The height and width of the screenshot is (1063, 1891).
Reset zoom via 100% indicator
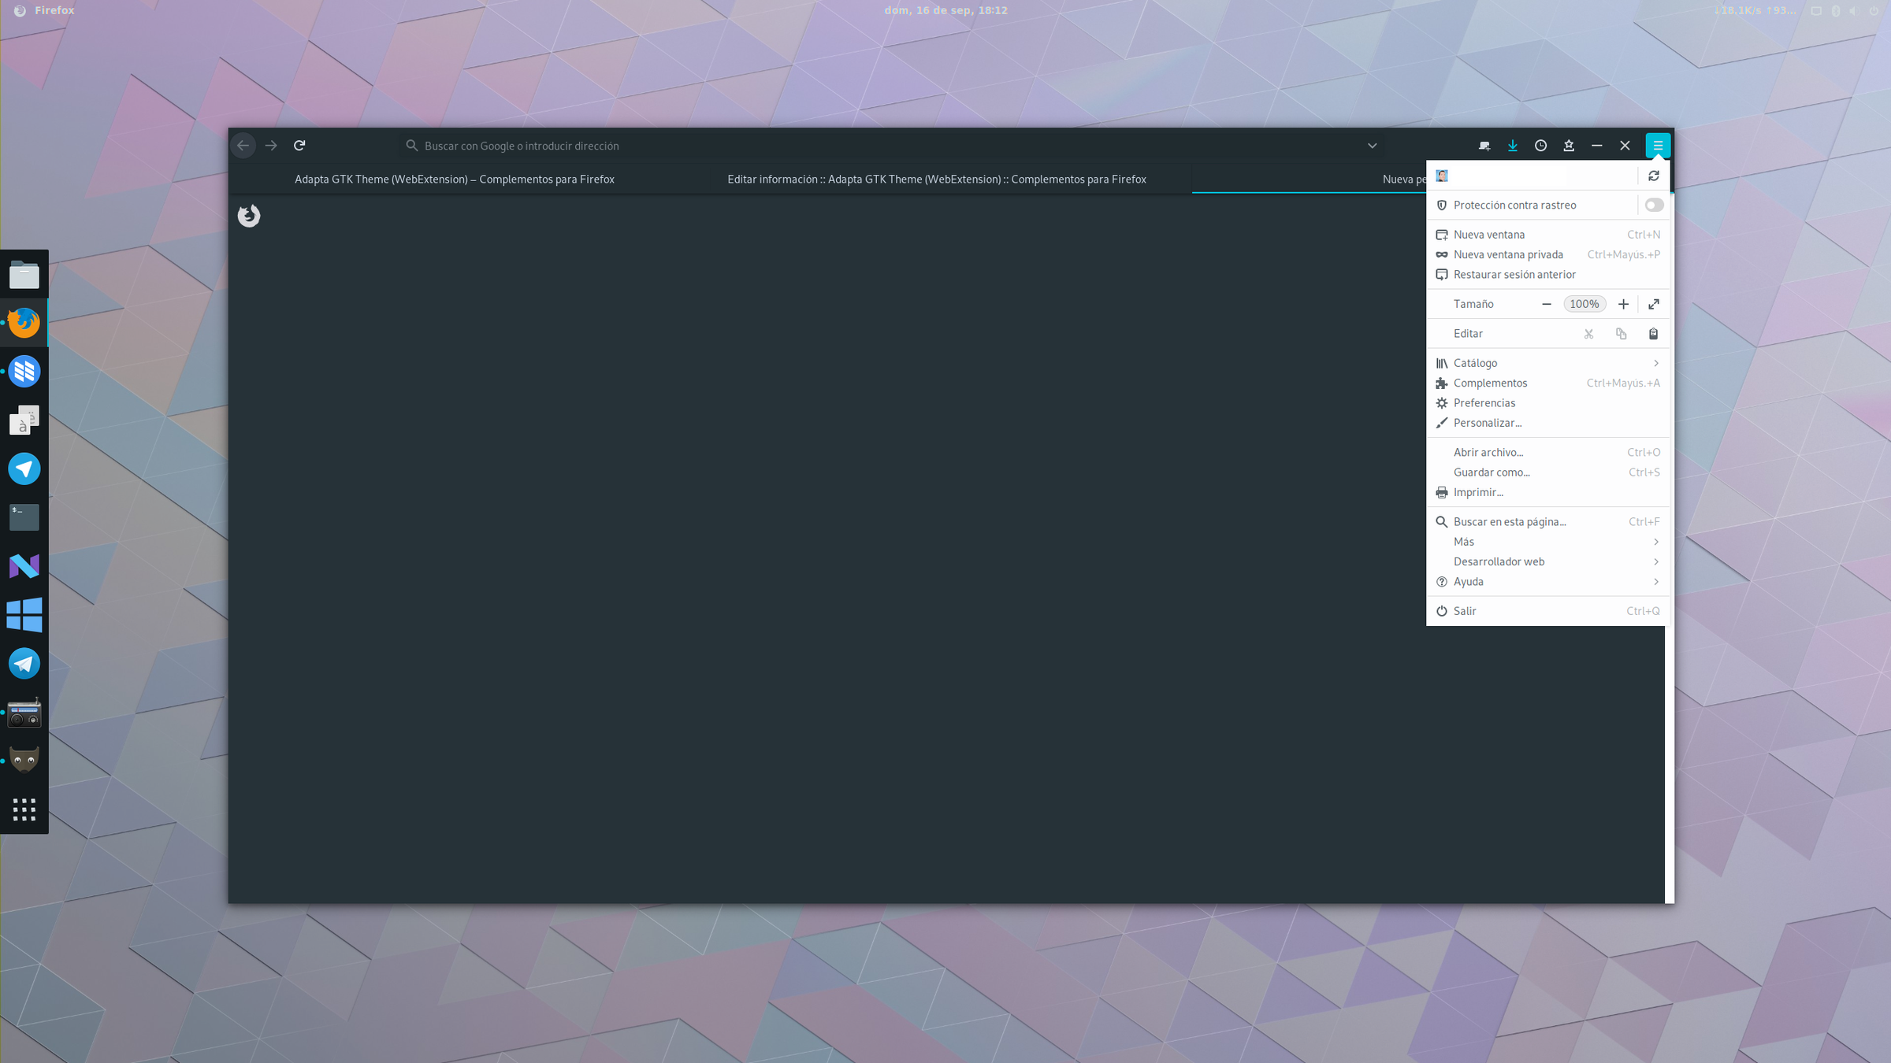1584,304
